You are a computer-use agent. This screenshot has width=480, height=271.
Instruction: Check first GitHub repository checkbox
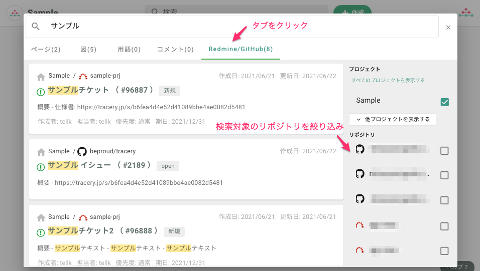[444, 151]
